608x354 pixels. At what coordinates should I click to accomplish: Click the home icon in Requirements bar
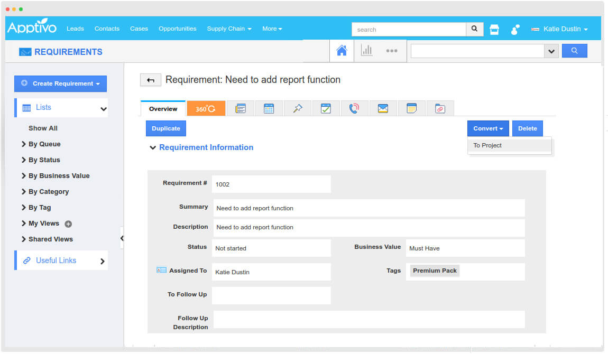[x=342, y=51]
